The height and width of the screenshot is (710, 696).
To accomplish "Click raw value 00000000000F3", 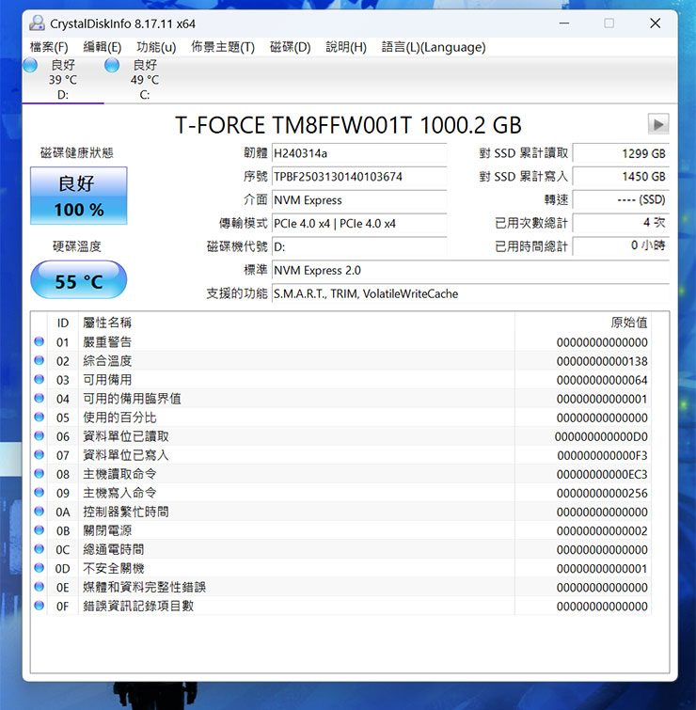I will 602,455.
